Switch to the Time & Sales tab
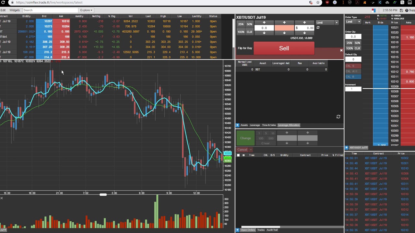The image size is (415, 233). (269, 125)
